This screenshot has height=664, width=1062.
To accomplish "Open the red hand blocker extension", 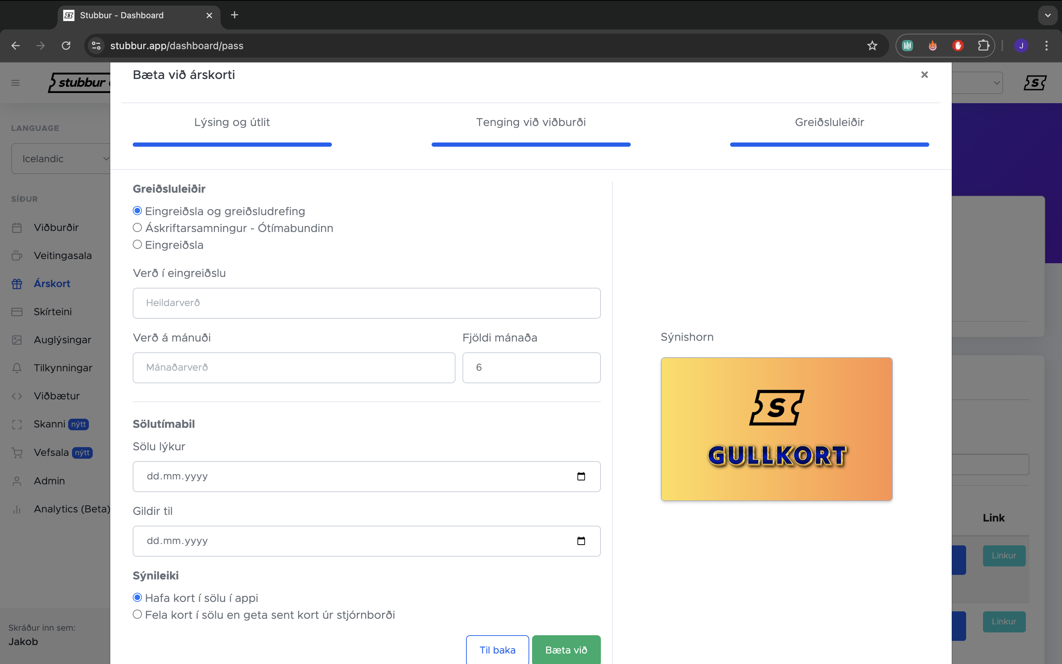I will click(x=958, y=46).
